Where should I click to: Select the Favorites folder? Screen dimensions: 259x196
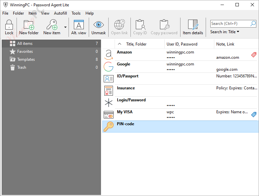tap(51, 51)
